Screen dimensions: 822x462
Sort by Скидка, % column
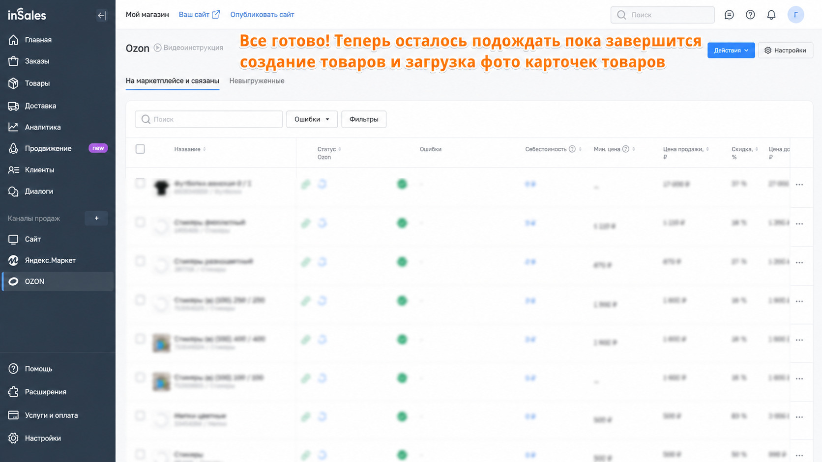[745, 153]
